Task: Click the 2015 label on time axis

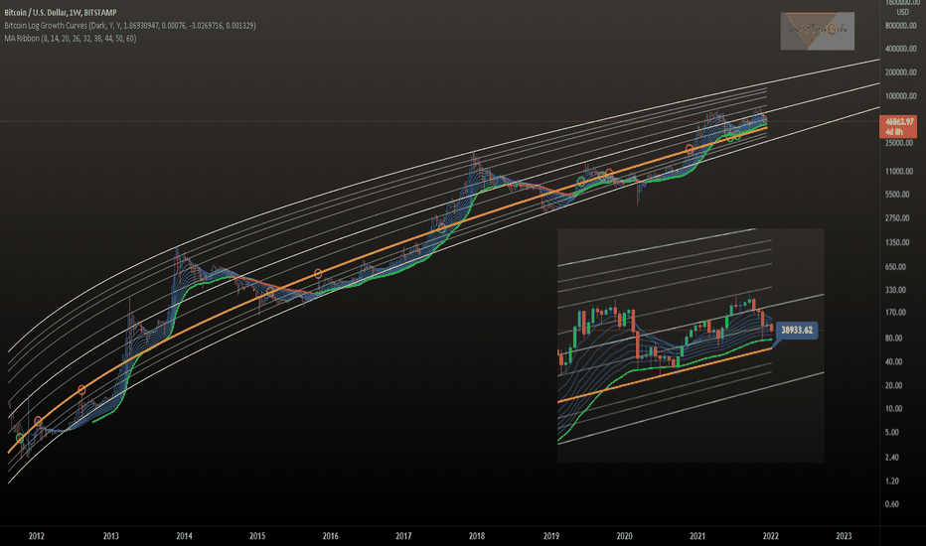Action: (257, 536)
